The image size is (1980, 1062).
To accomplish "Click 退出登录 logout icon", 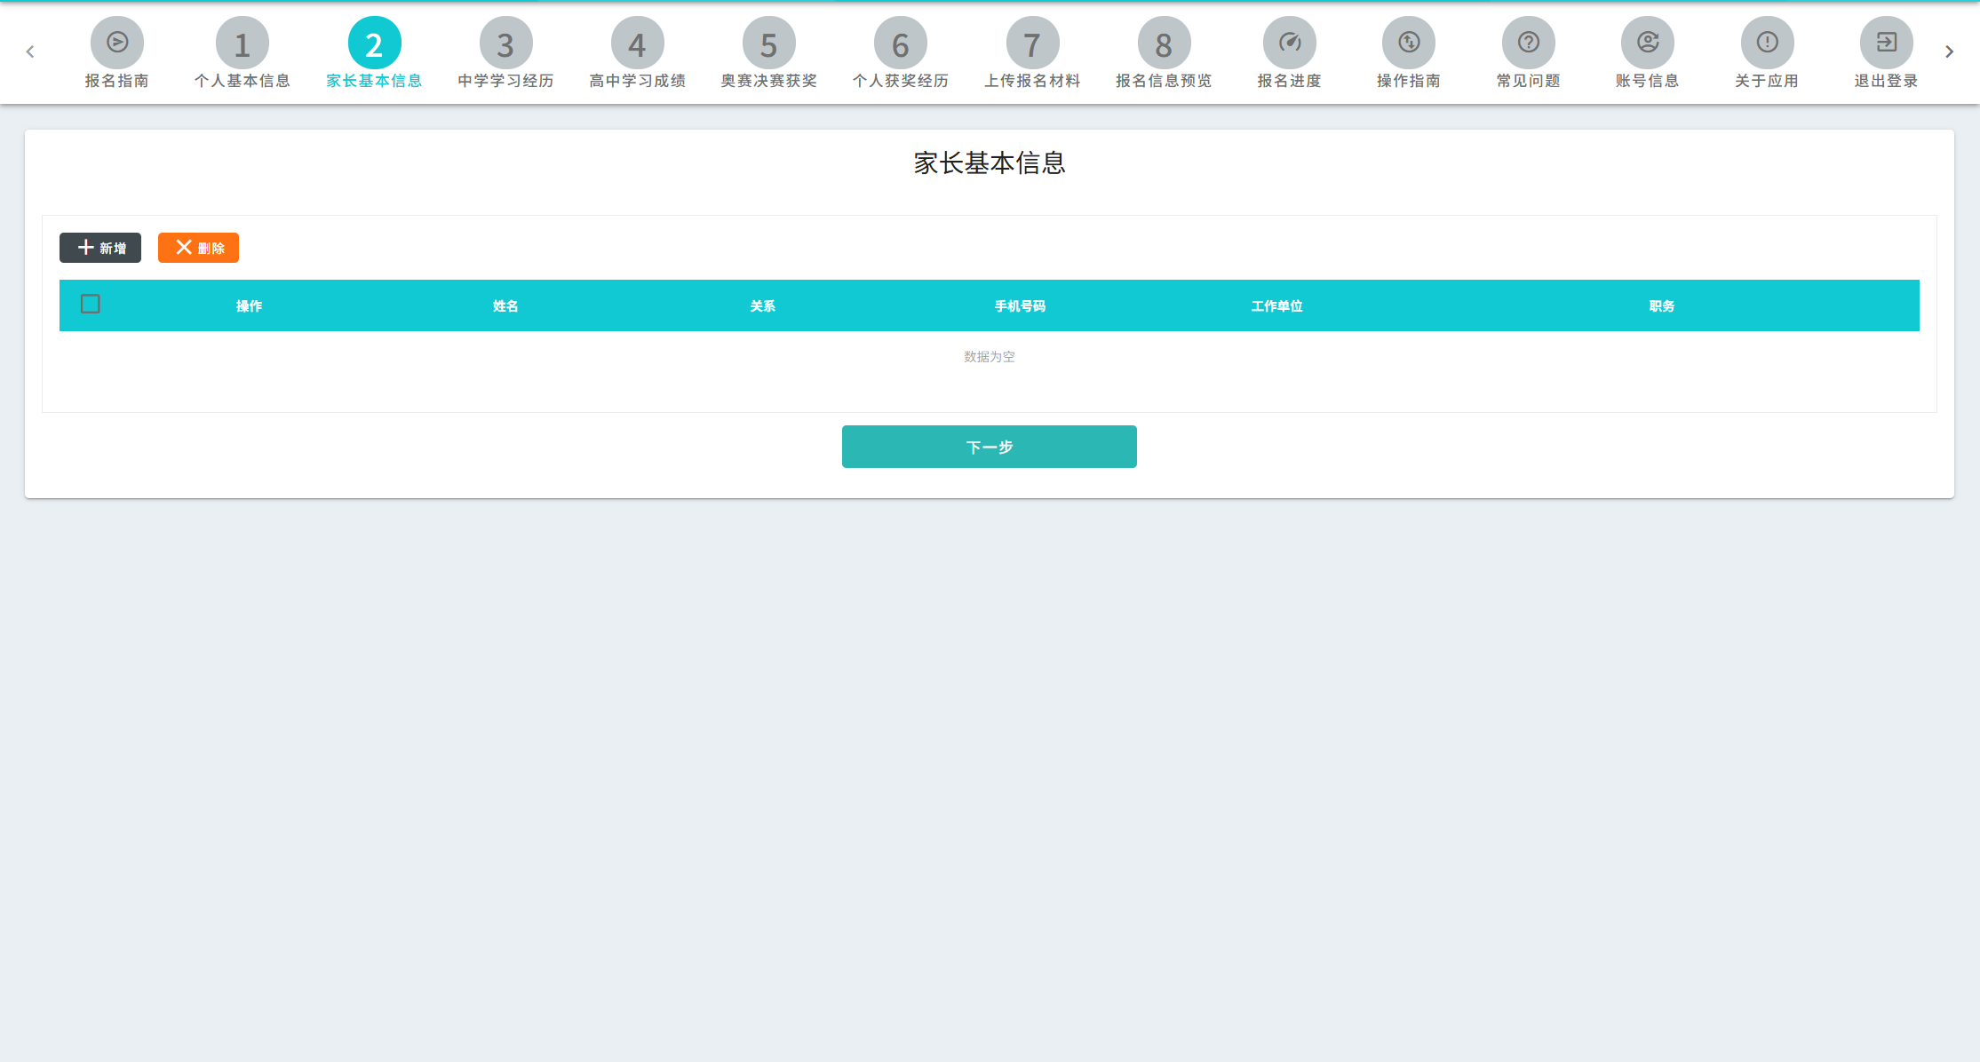I will click(1886, 43).
